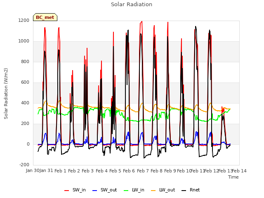This screenshot has width=264, height=198.
Task: Select the Solar Radiation chart title
Action: (x=132, y=5)
